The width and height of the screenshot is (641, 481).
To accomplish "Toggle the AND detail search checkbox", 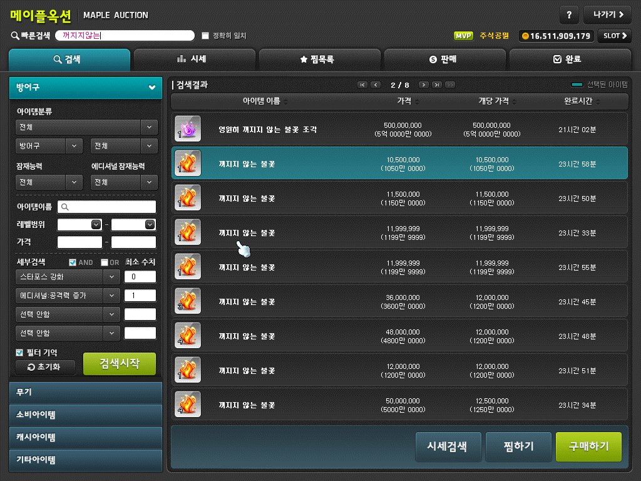I will point(73,262).
